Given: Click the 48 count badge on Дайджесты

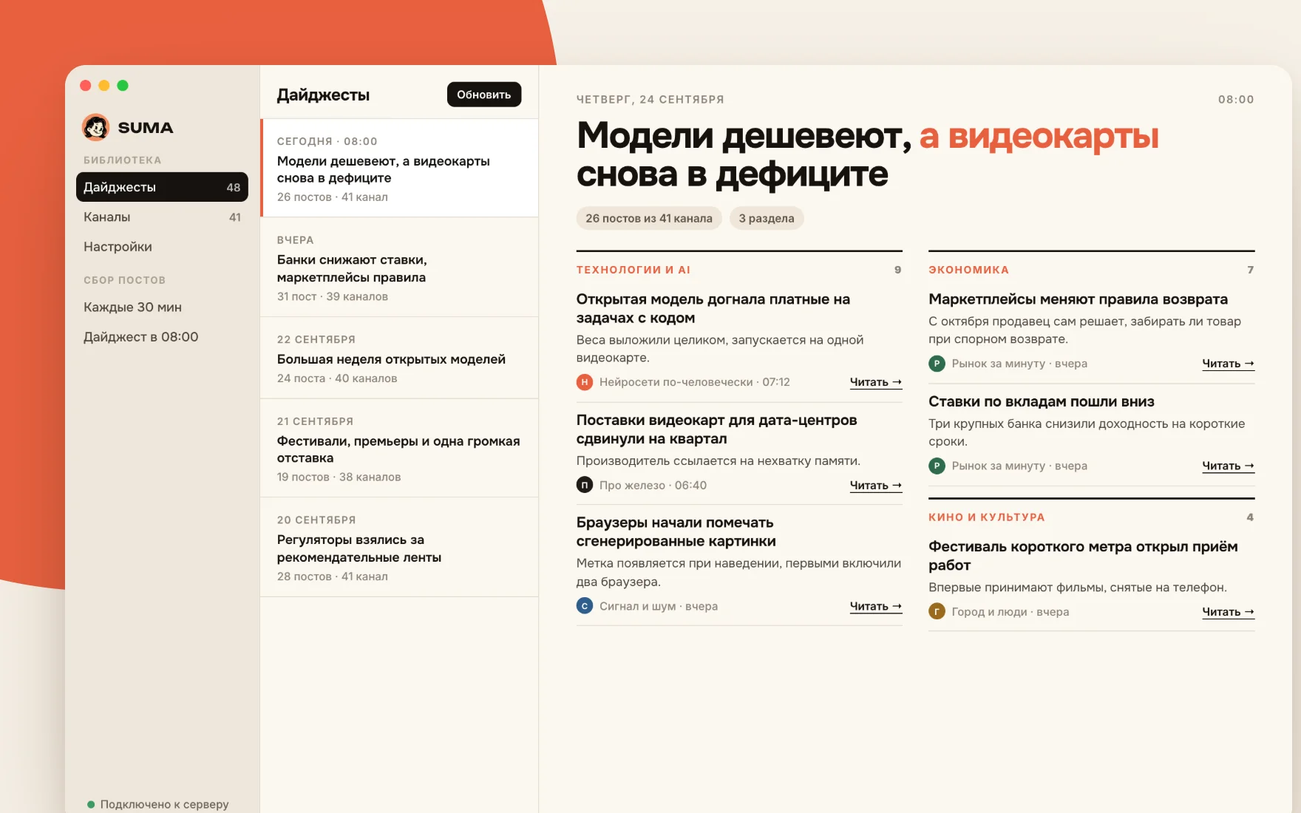Looking at the screenshot, I should point(234,188).
